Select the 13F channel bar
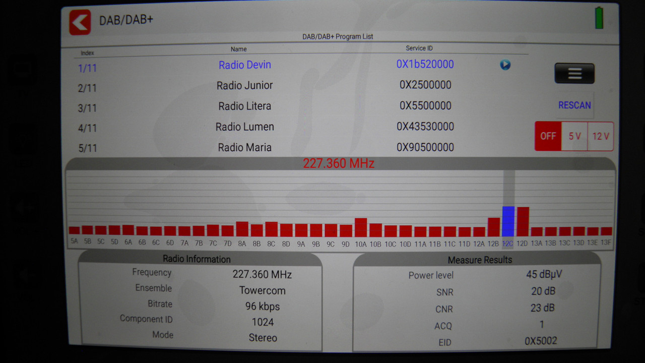The height and width of the screenshot is (363, 645). pos(606,231)
